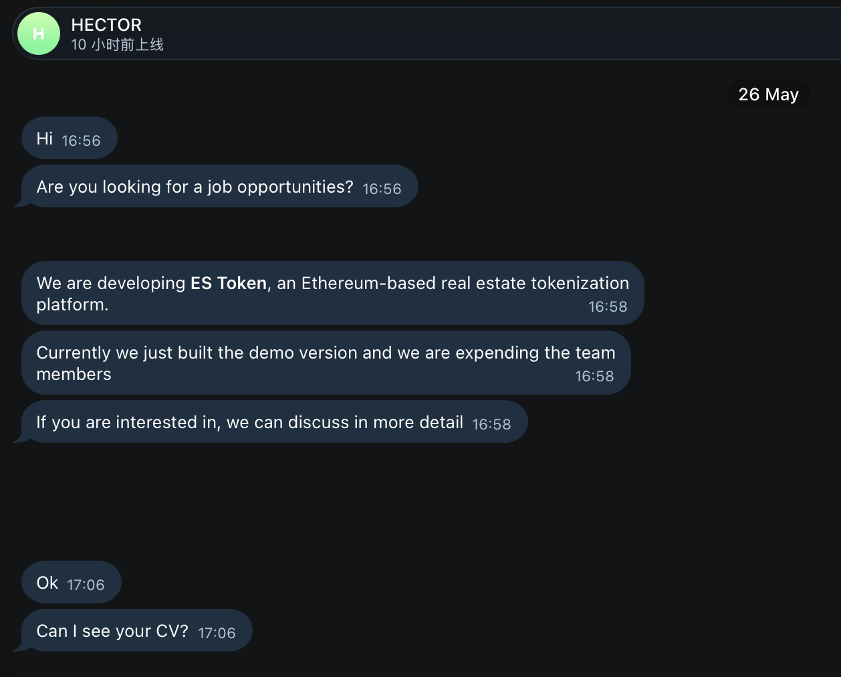841x677 pixels.
Task: Select the "Are you looking for a job opportunities?" message
Action: click(x=220, y=186)
